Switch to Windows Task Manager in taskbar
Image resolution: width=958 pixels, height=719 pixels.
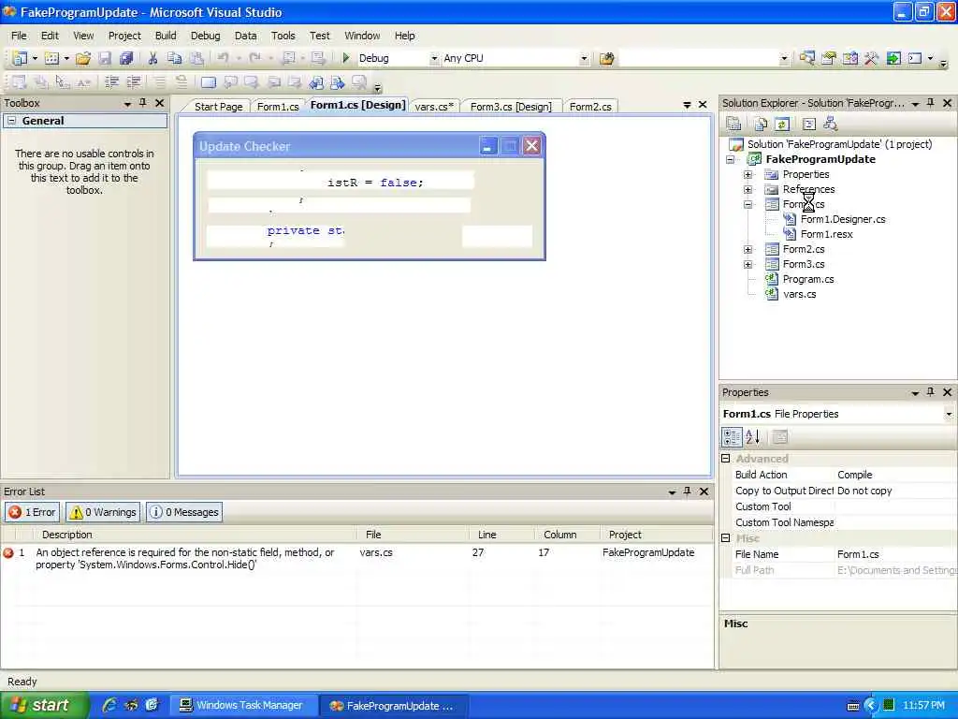point(243,705)
